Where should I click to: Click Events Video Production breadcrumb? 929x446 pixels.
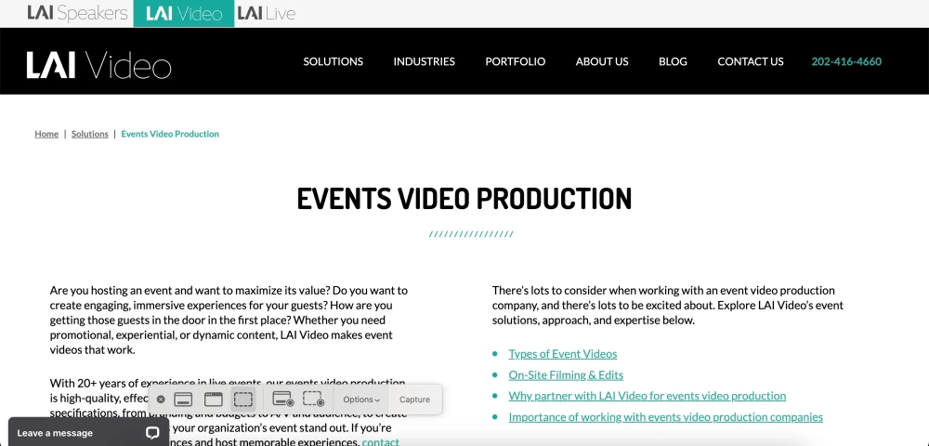(170, 134)
